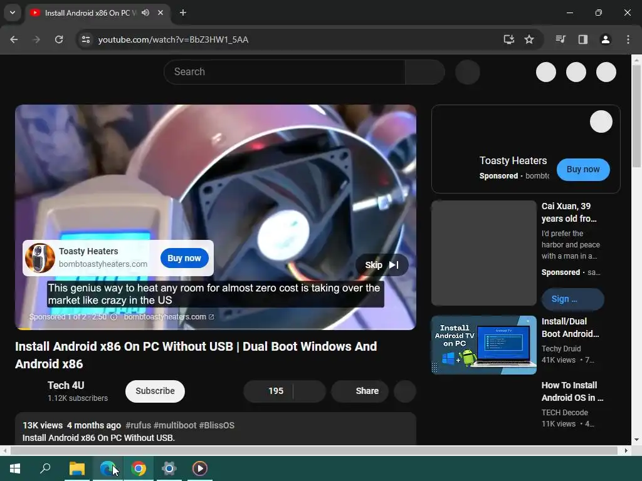
Task: Open site information icon in address bar
Action: pos(86,39)
